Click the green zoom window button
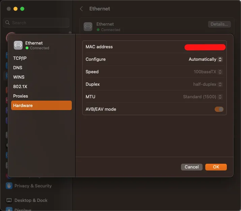This screenshot has width=241, height=211. (x=22, y=9)
